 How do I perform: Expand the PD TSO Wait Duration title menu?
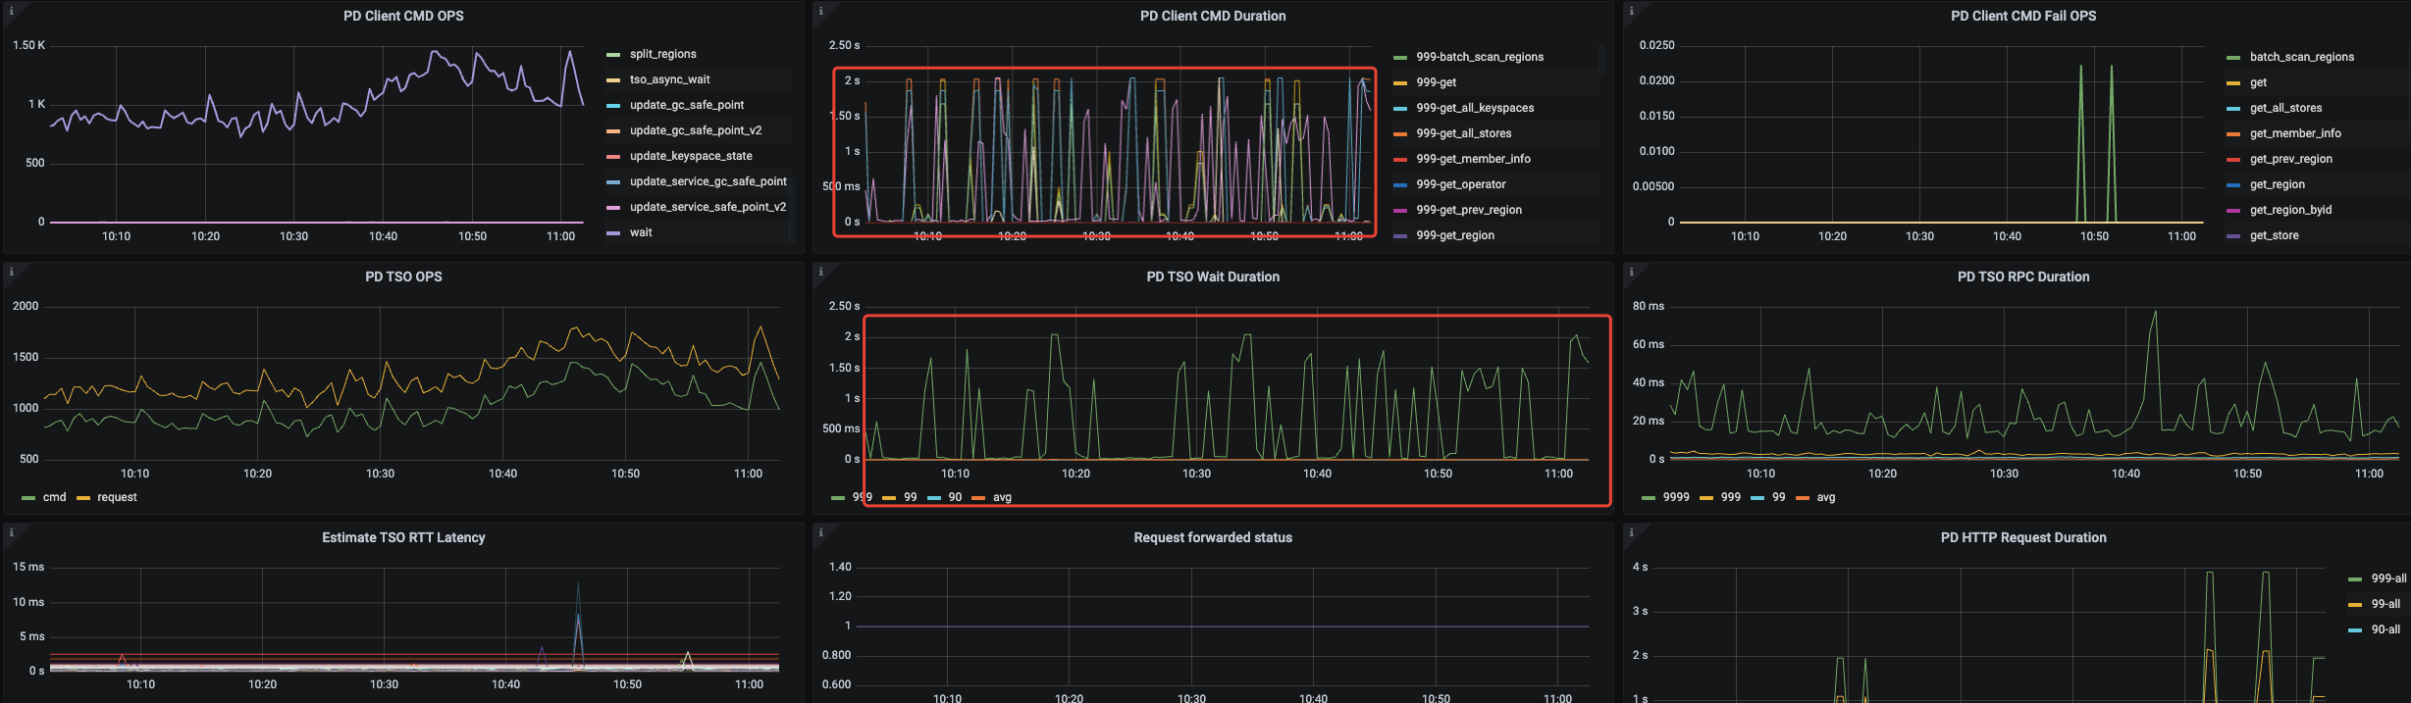pyautogui.click(x=1213, y=276)
